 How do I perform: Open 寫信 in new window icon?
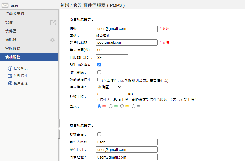53,23
